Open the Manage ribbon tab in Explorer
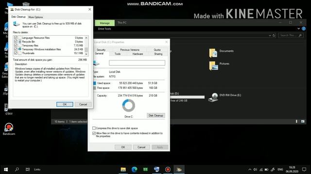Screen dimensions: 311x174 coord(105,23)
